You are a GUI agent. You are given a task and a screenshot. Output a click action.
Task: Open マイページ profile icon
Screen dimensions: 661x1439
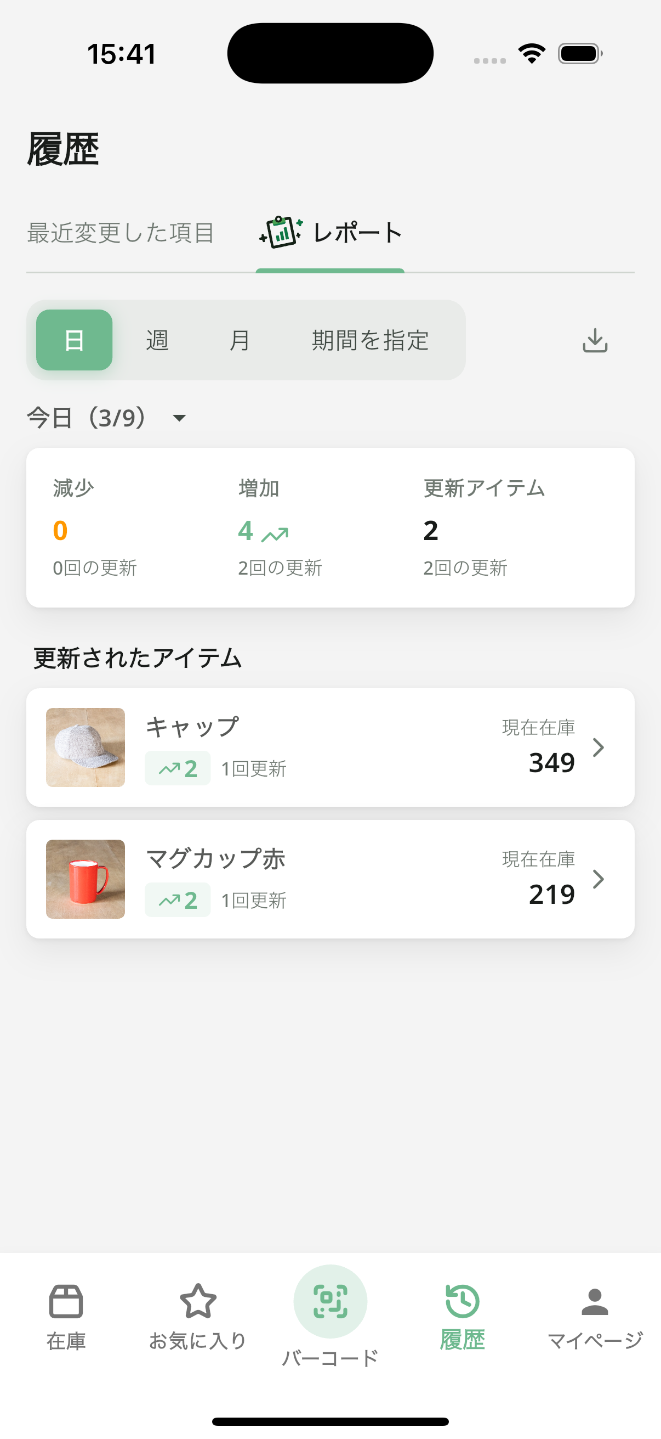595,1302
